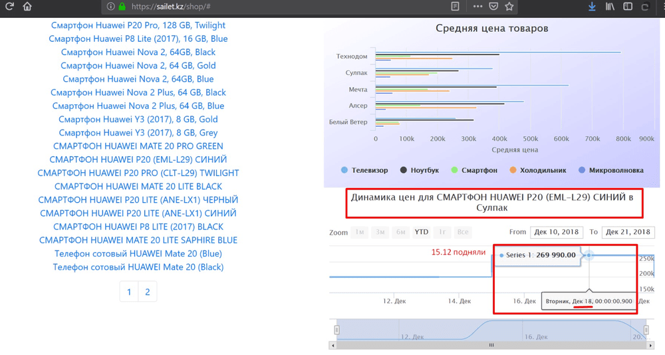The height and width of the screenshot is (355, 665).
Task: Click the Series 1: 269 990.00 tooltip
Action: [x=538, y=255]
